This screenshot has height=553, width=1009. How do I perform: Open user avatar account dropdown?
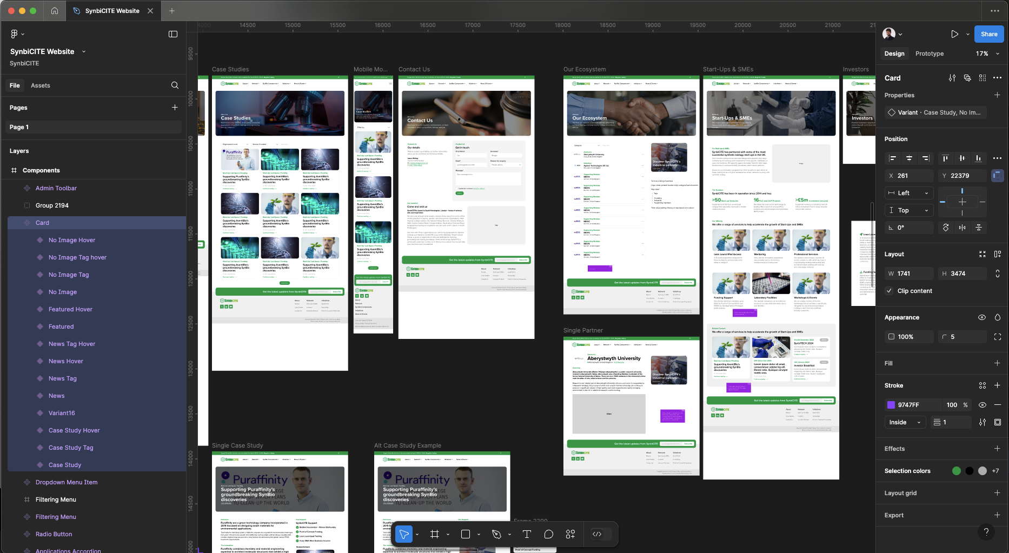(893, 34)
